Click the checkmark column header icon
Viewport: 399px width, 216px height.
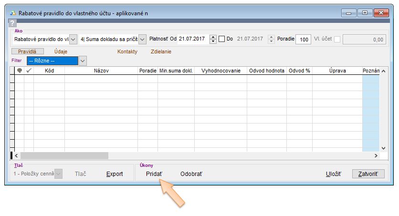[x=29, y=71]
